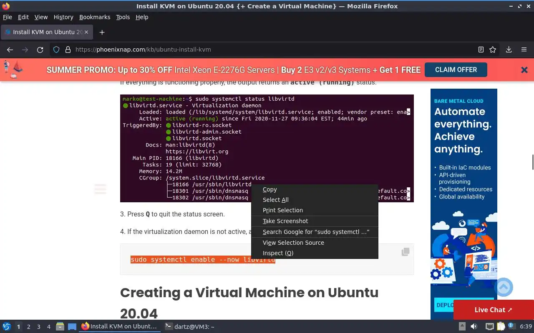534x333 pixels.
Task: Search Google for the selected text
Action: point(315,232)
